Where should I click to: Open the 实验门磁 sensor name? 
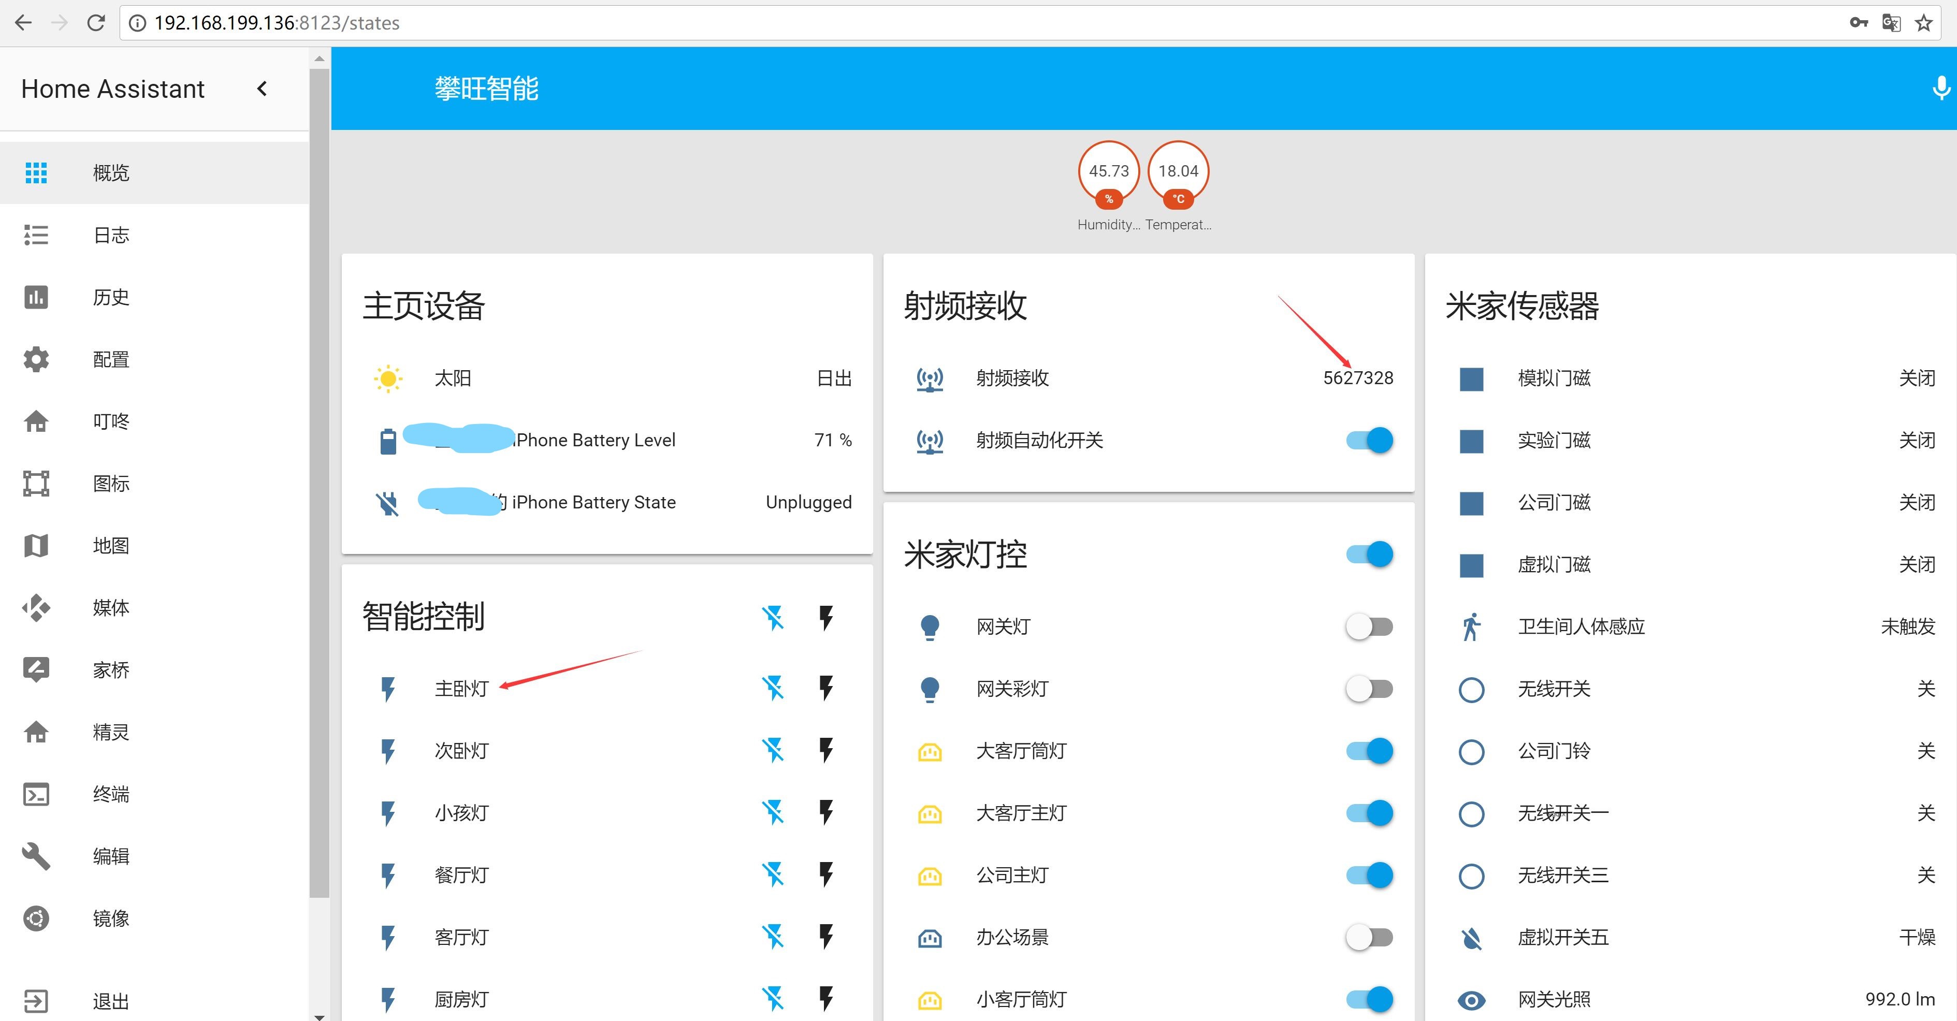point(1554,441)
